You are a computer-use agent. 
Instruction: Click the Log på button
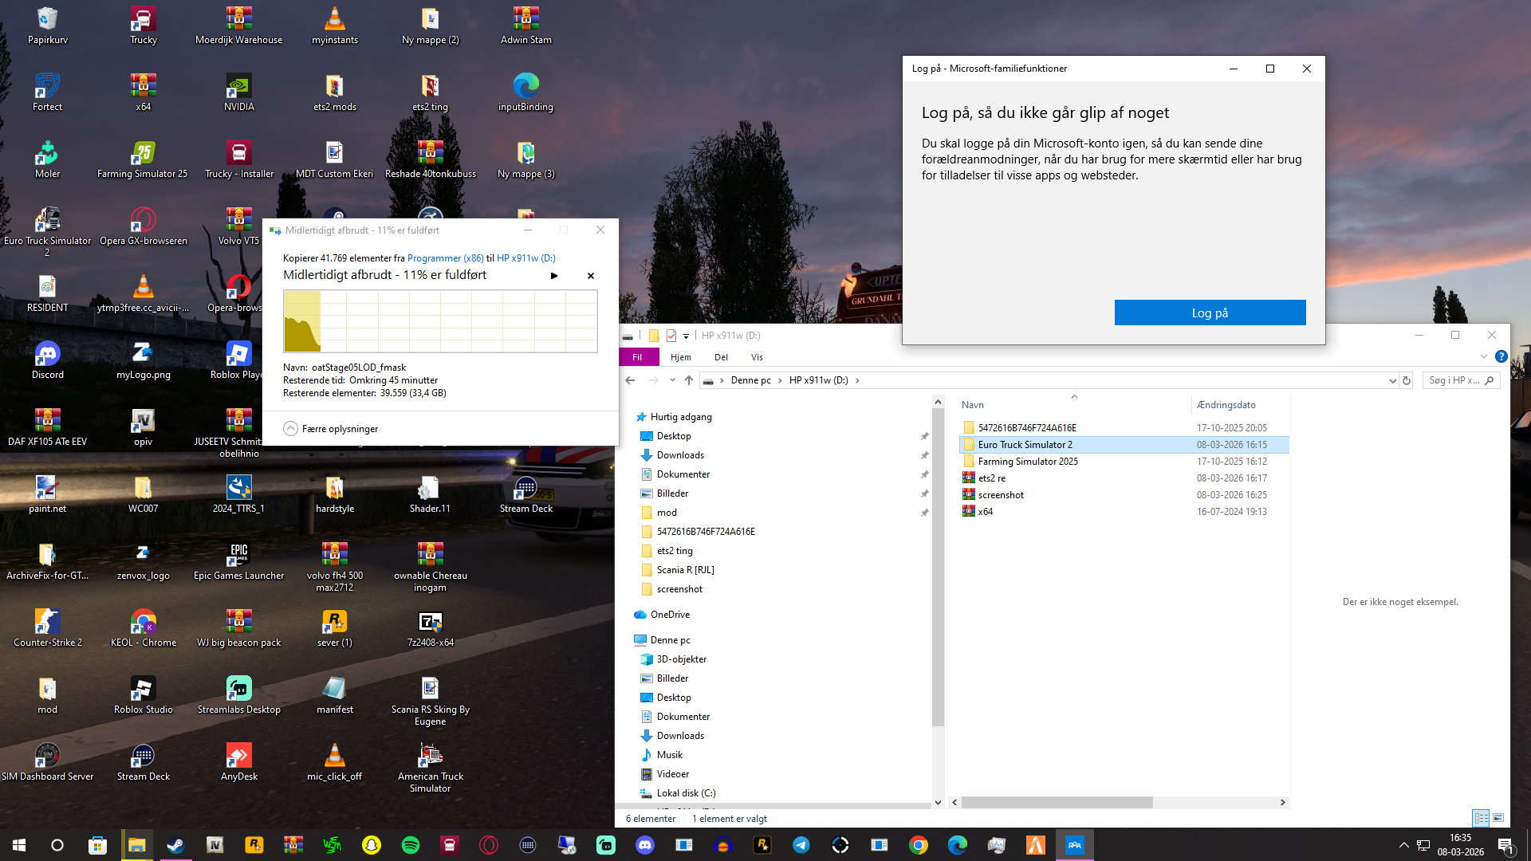[1210, 313]
